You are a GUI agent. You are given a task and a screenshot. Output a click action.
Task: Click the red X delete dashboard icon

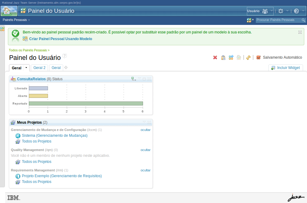pyautogui.click(x=215, y=57)
